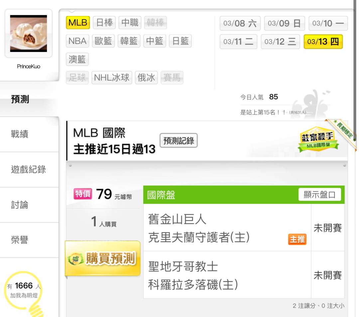359x317 pixels.
Task: Switch to NHL冰球 category
Action: tap(112, 78)
